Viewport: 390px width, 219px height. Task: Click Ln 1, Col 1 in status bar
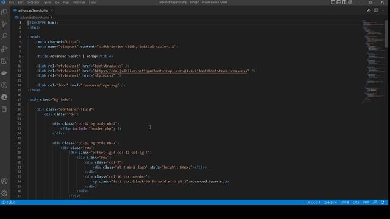313,202
